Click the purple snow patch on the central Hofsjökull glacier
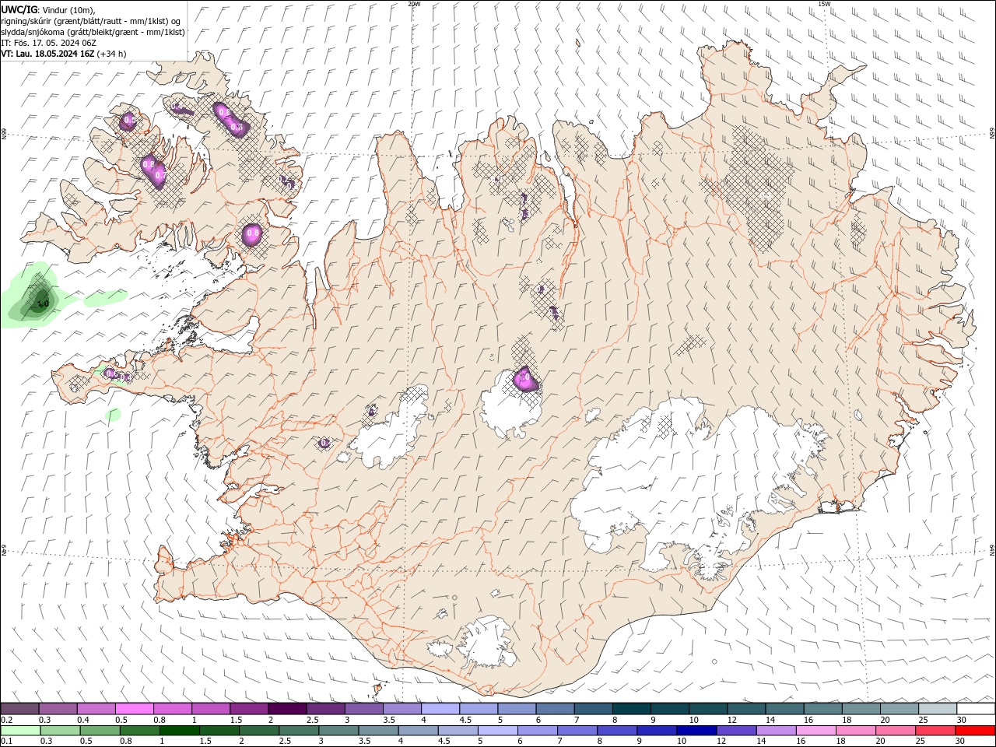The image size is (996, 747). (x=525, y=380)
